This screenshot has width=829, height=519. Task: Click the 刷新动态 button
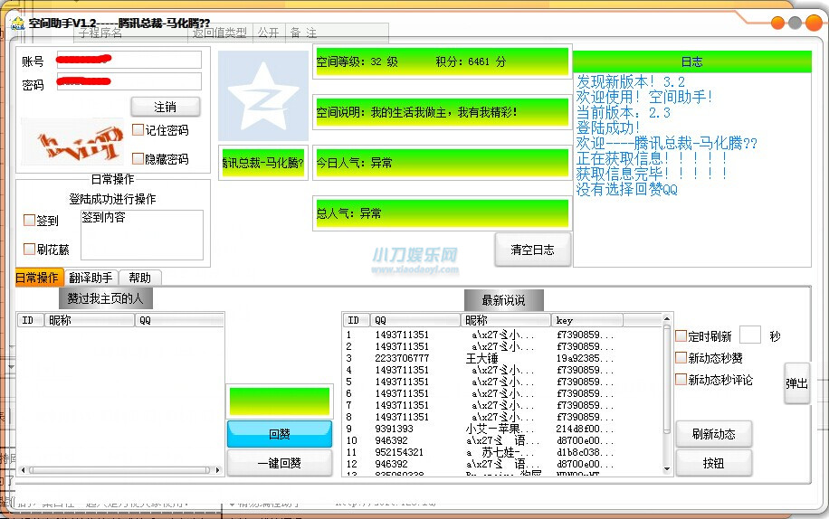[714, 434]
